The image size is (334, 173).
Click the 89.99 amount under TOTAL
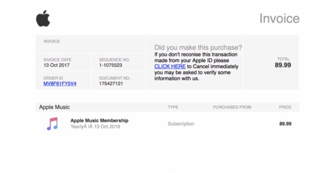[283, 65]
